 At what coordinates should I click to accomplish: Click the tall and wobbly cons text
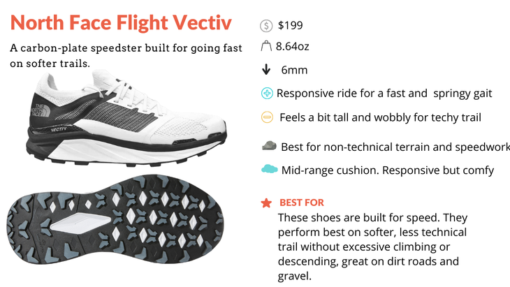click(x=380, y=117)
